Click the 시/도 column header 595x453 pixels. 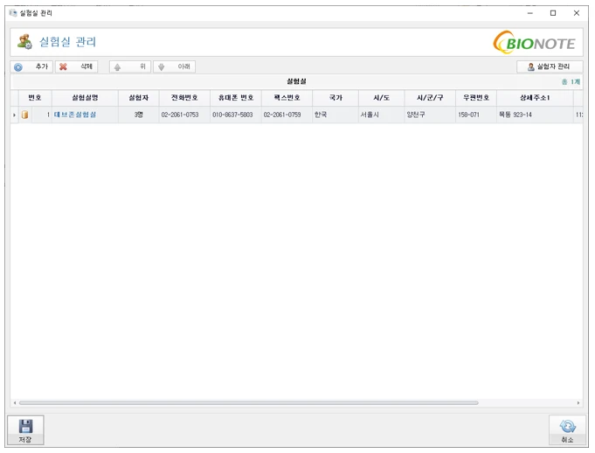click(381, 98)
